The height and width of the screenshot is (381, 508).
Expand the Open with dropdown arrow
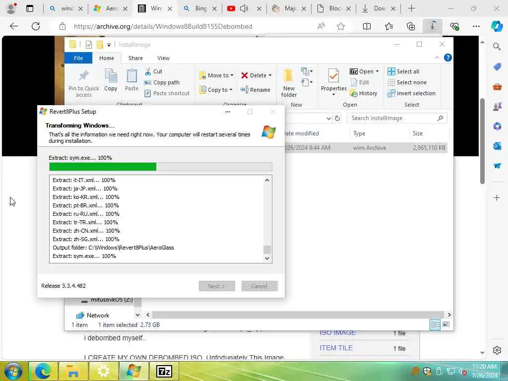[377, 71]
